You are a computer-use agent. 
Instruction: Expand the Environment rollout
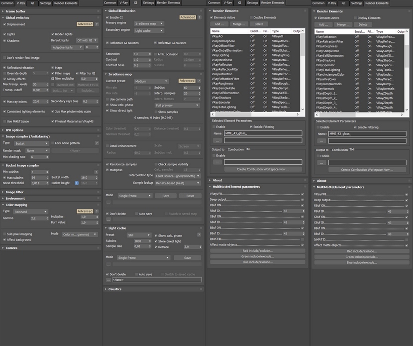click(x=15, y=199)
